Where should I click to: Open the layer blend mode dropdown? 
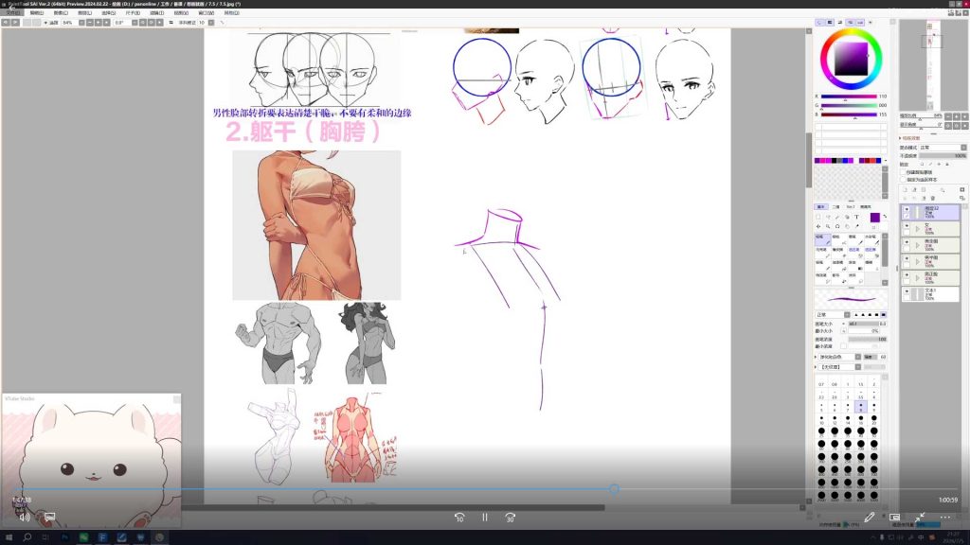point(943,148)
